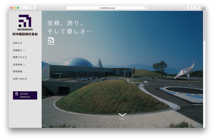Expand the 実績紹介 dropdown menu
Screen dimensions: 214x140
(x=19, y=50)
